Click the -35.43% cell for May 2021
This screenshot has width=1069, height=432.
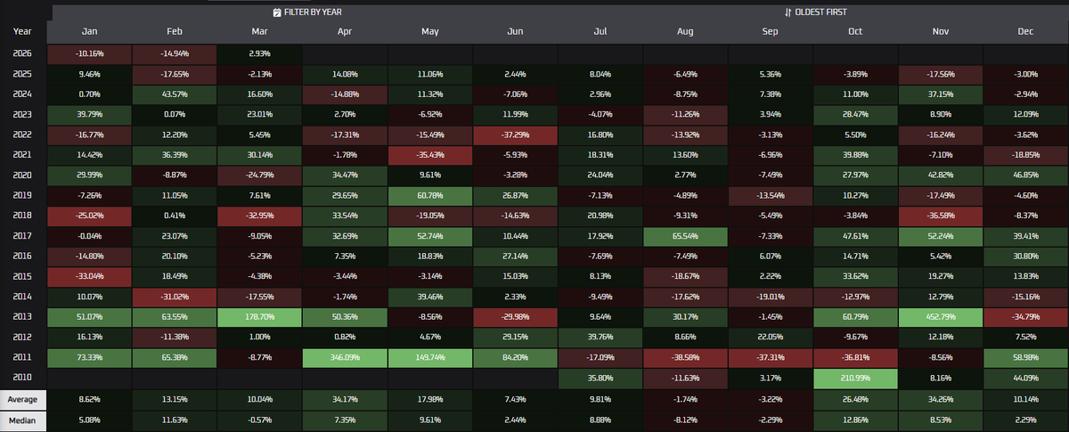[429, 154]
